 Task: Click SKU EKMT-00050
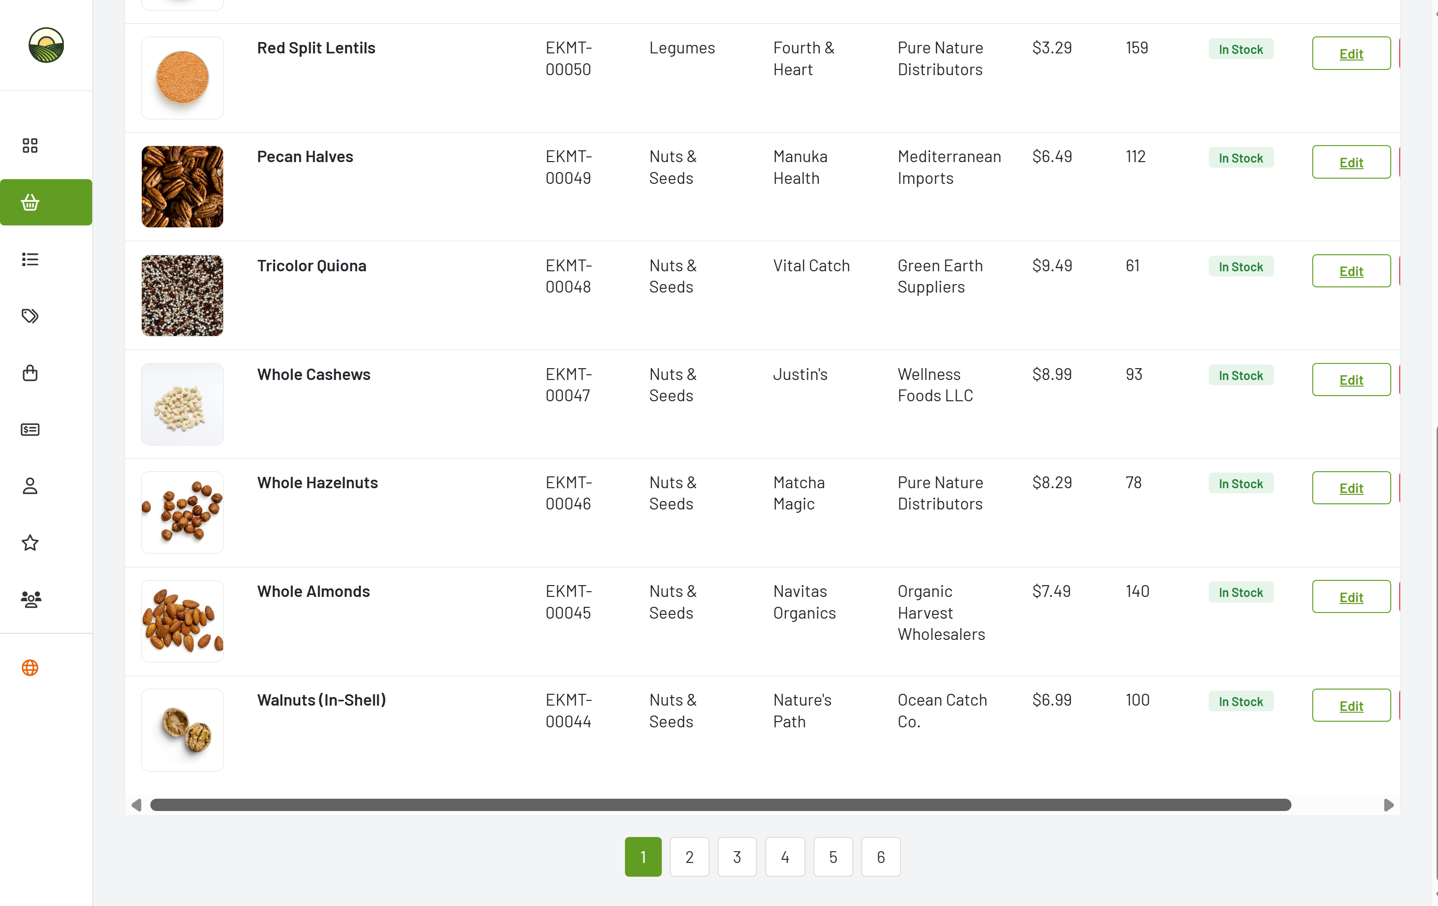pos(568,59)
